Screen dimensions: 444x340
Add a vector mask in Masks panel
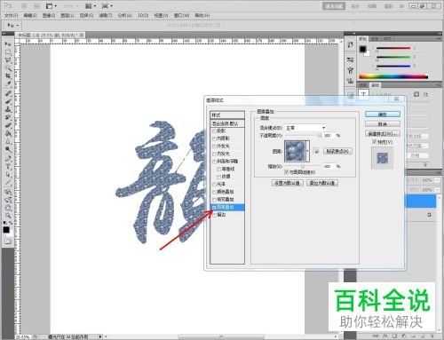(x=425, y=94)
